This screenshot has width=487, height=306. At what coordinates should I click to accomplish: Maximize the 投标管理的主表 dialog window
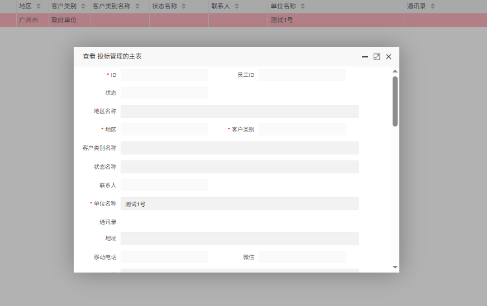pyautogui.click(x=377, y=57)
